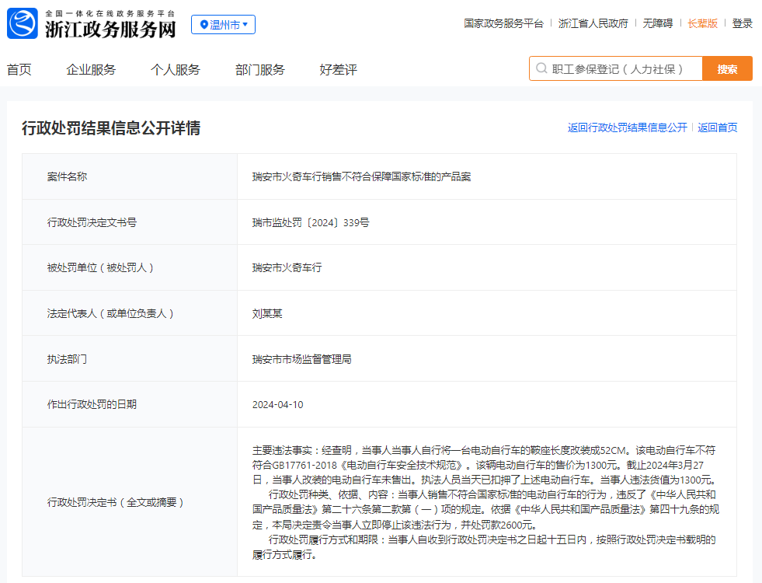Click the location pin icon beside 温州市
The height and width of the screenshot is (583, 762).
pyautogui.click(x=204, y=25)
